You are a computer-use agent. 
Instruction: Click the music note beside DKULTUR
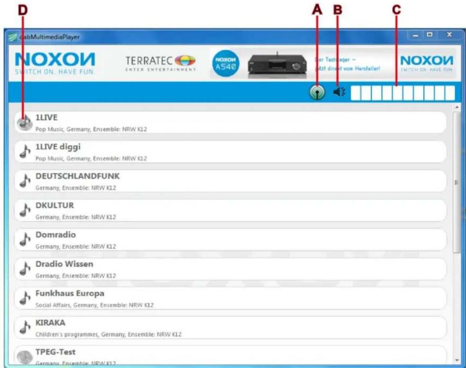25,210
